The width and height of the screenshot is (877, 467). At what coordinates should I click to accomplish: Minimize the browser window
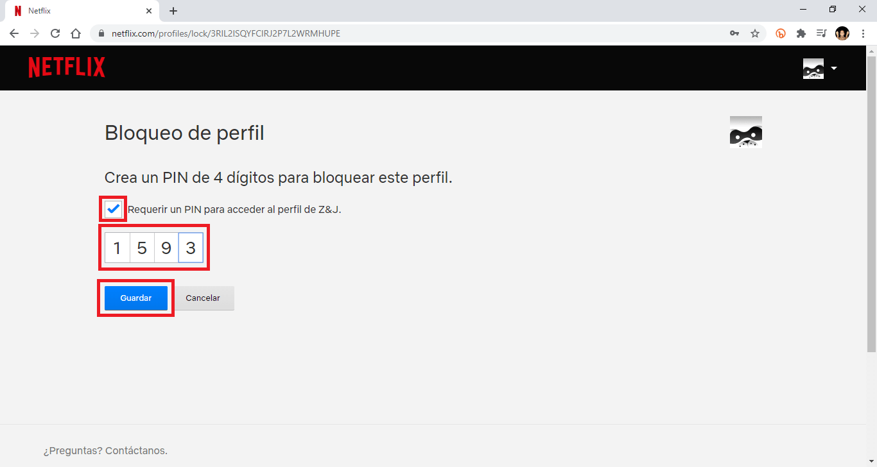coord(803,10)
